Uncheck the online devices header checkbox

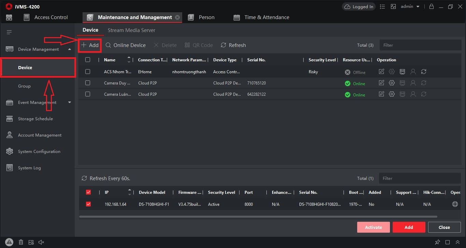click(x=88, y=192)
